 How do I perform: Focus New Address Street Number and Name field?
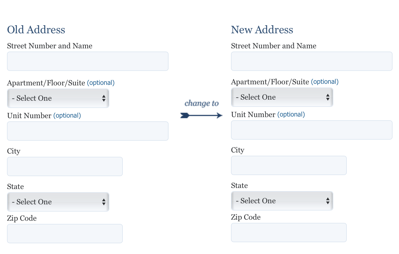pos(312,61)
